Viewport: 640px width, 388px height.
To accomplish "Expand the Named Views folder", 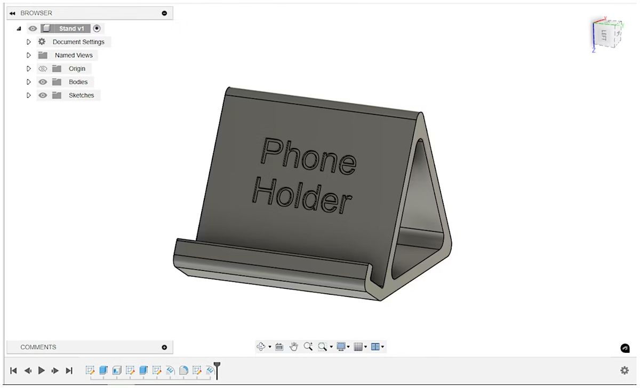I will point(29,55).
